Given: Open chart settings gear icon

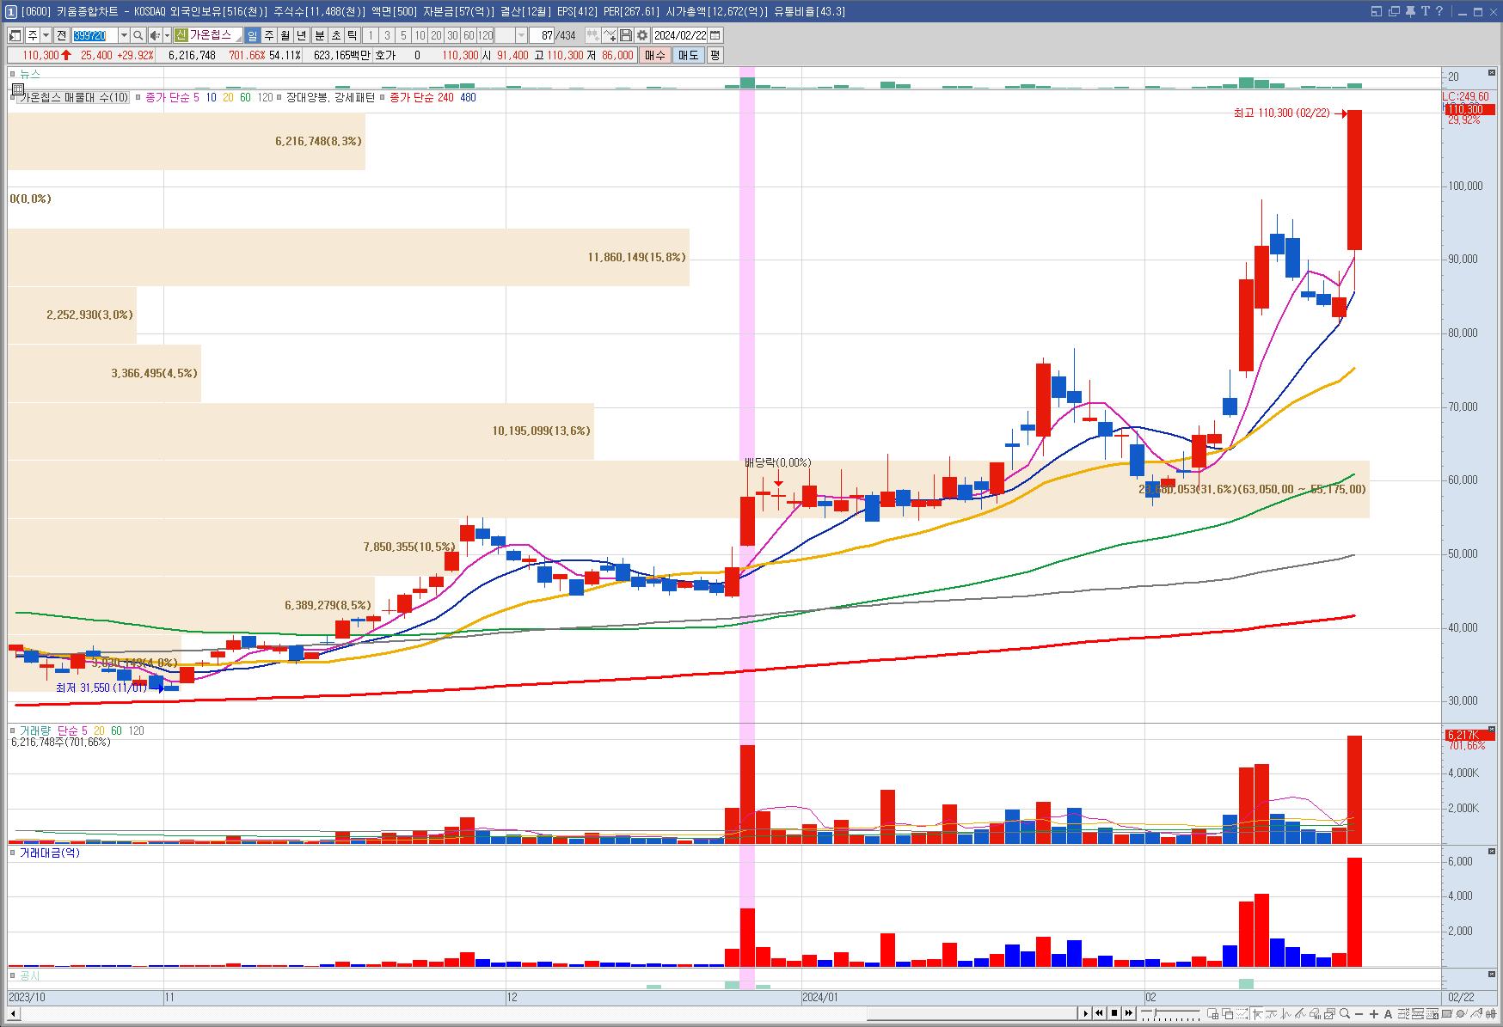Looking at the screenshot, I should click(x=641, y=35).
